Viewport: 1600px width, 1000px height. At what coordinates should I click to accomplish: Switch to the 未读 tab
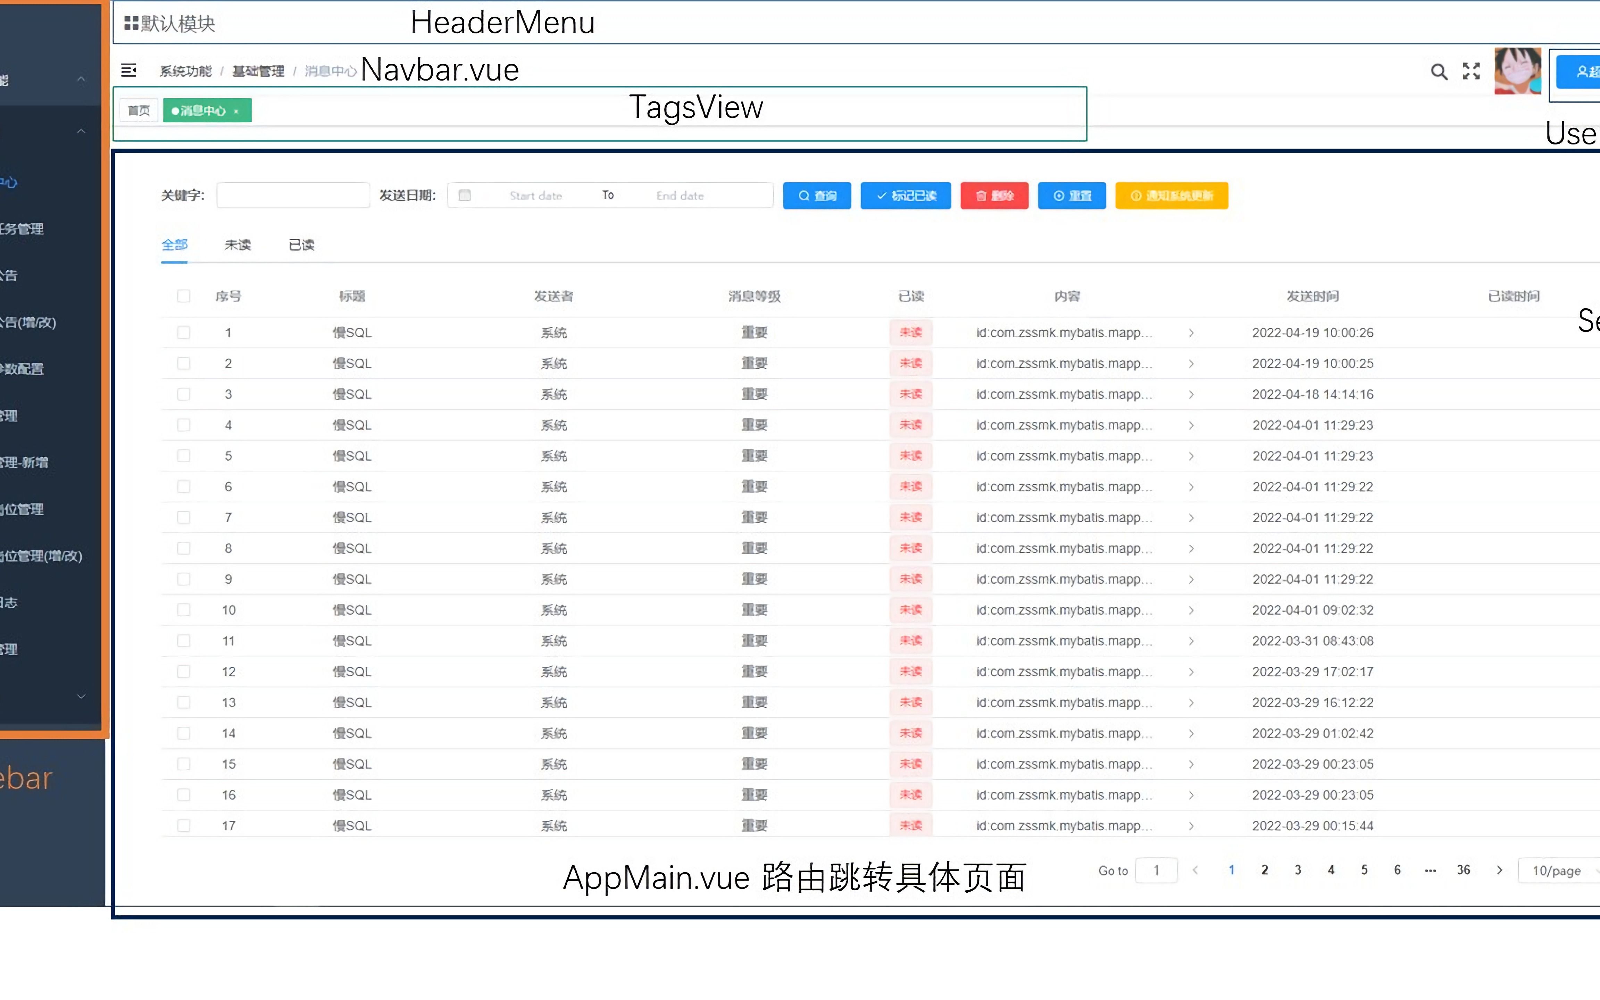click(x=237, y=245)
